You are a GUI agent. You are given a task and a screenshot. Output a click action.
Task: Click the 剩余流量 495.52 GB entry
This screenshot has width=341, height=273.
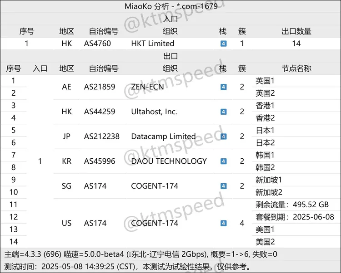pyautogui.click(x=292, y=205)
